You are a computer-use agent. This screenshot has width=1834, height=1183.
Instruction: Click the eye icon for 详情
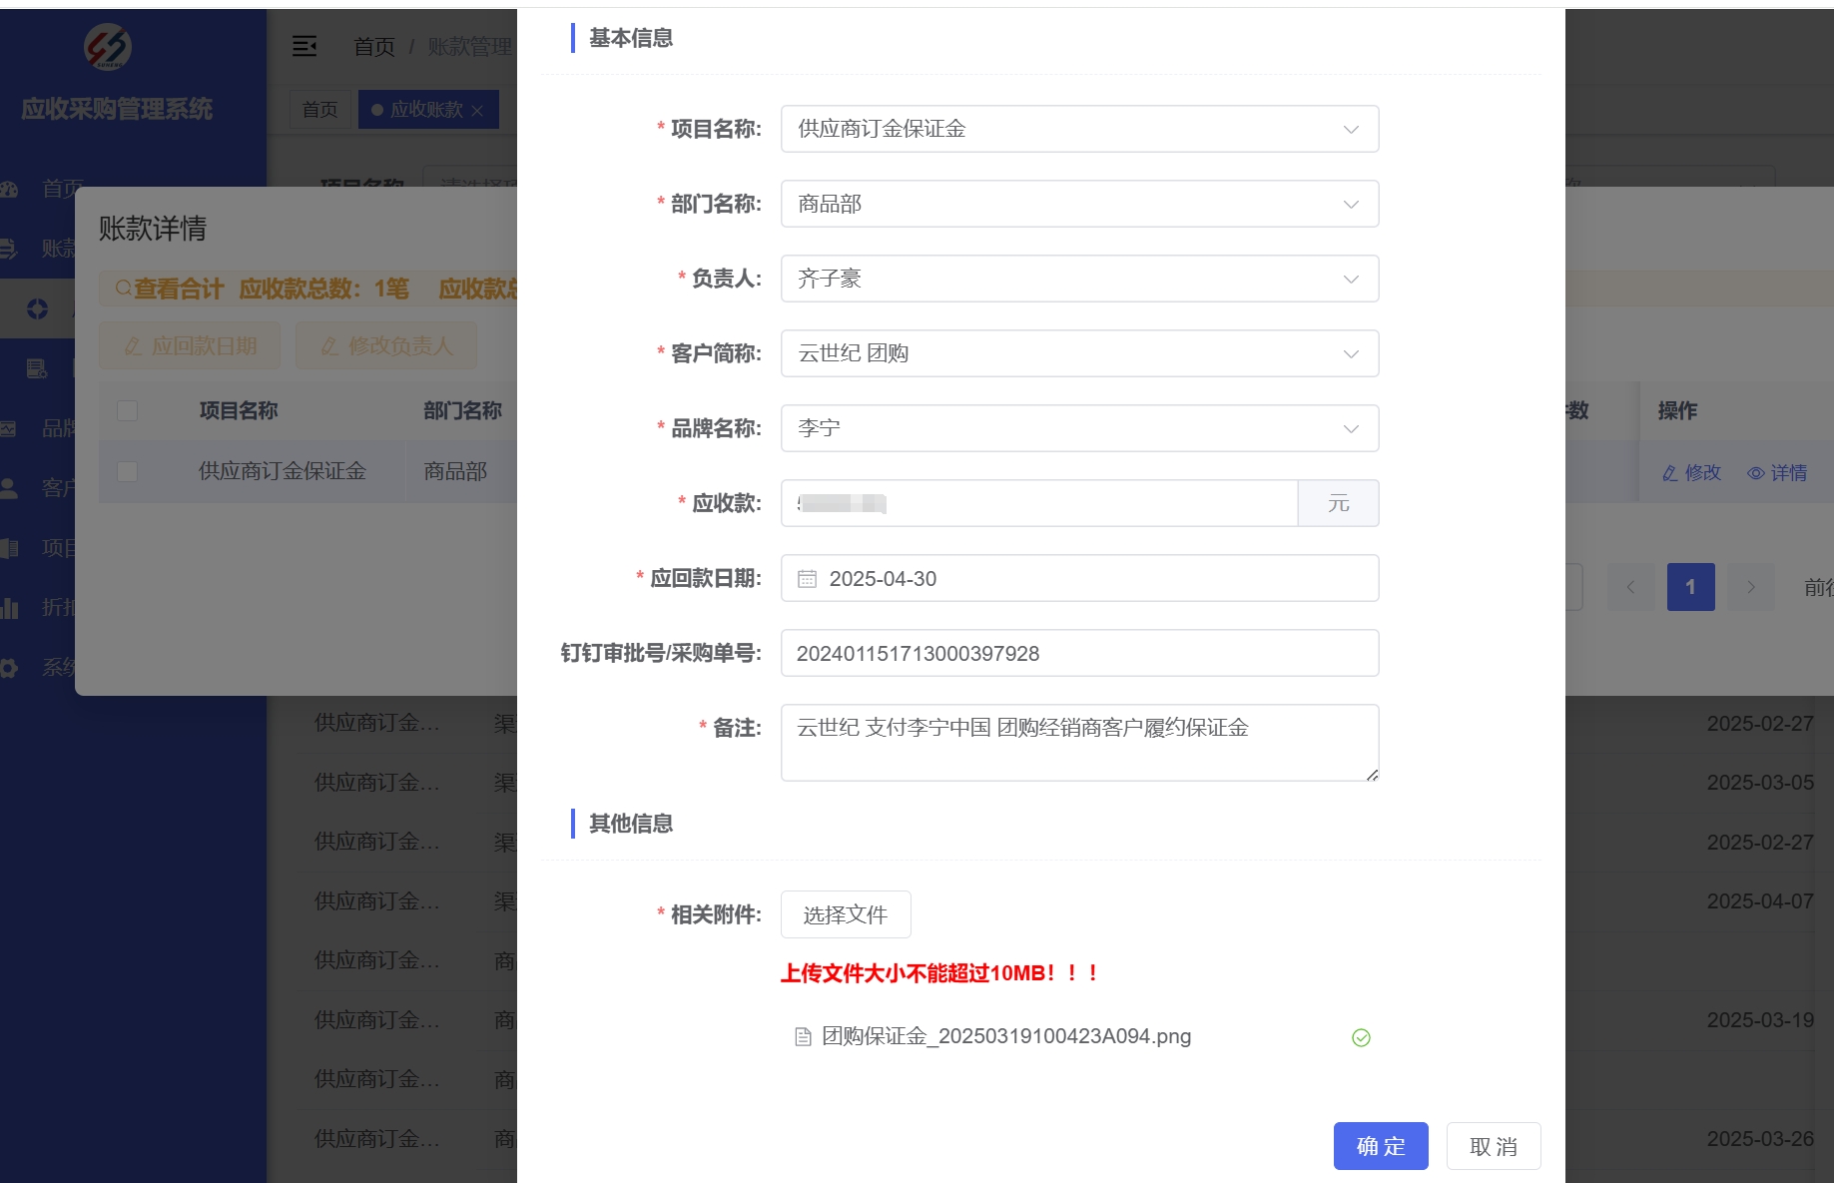point(1755,473)
